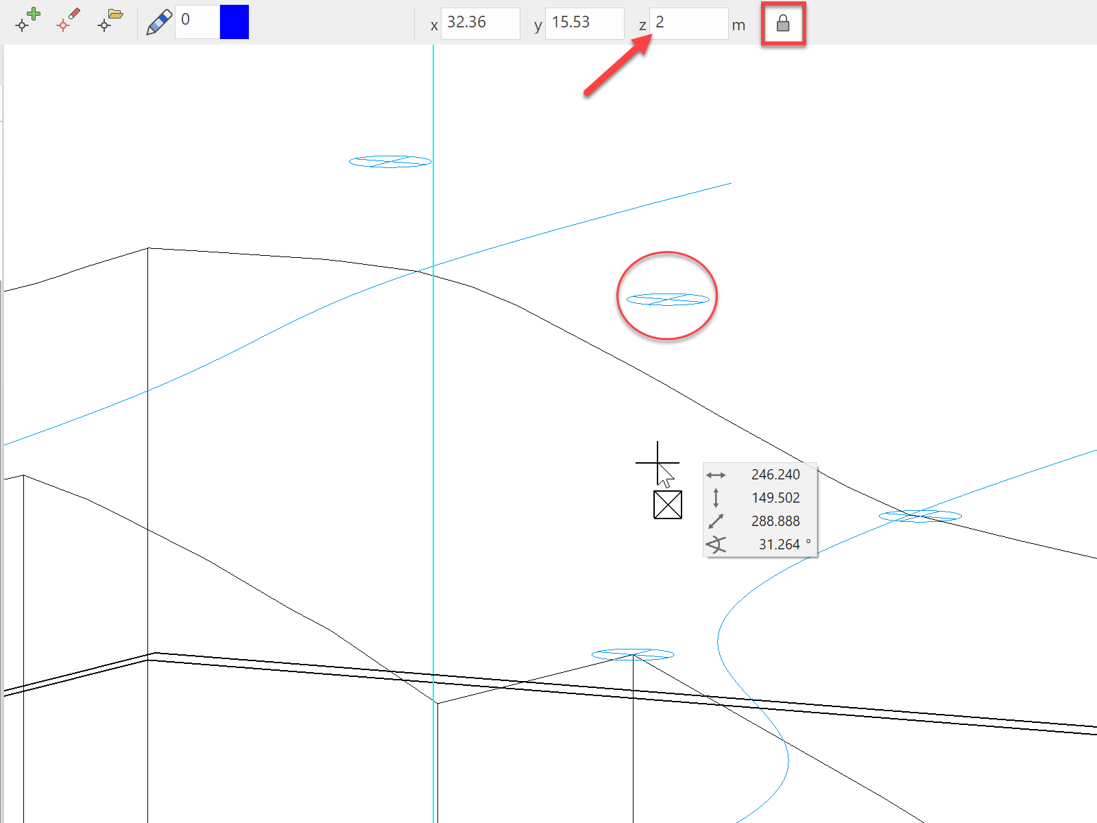Click the angle icon beside 31.264
This screenshot has height=823, width=1097.
click(716, 545)
